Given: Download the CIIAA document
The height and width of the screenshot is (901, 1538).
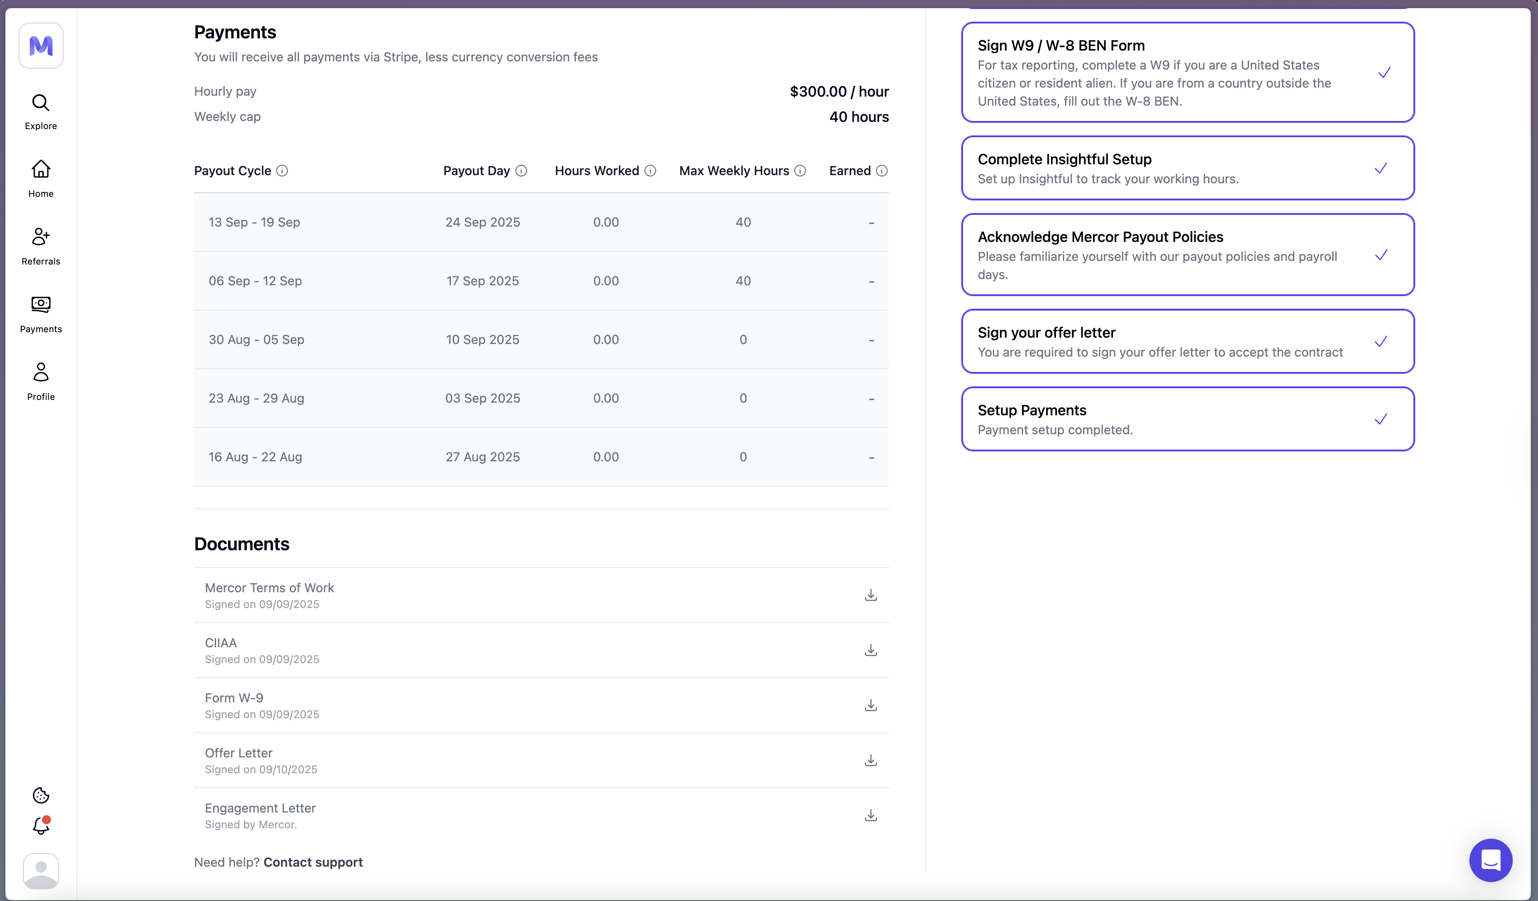Looking at the screenshot, I should coord(871,650).
